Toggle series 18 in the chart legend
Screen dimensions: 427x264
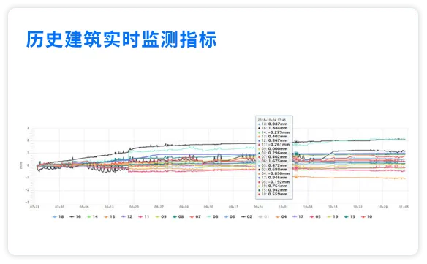pyautogui.click(x=58, y=217)
